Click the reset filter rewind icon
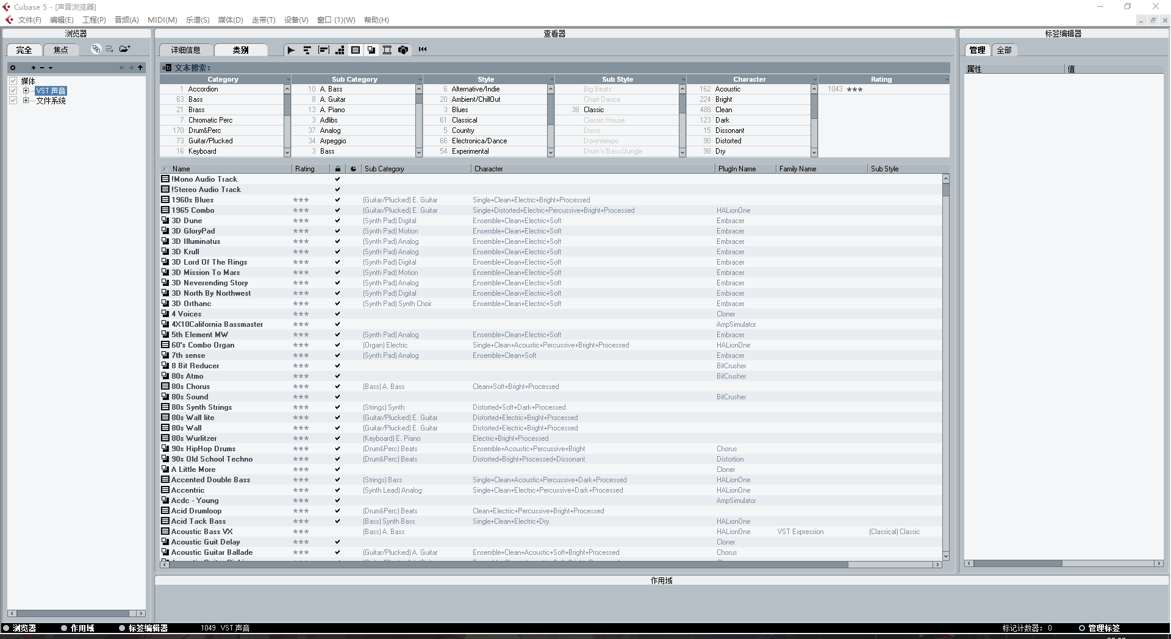 click(x=423, y=49)
